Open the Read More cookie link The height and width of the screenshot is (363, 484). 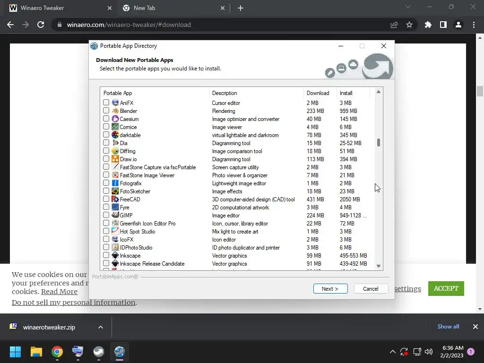click(x=59, y=292)
